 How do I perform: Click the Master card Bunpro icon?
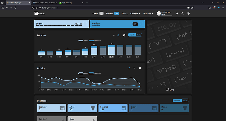pos(185,108)
